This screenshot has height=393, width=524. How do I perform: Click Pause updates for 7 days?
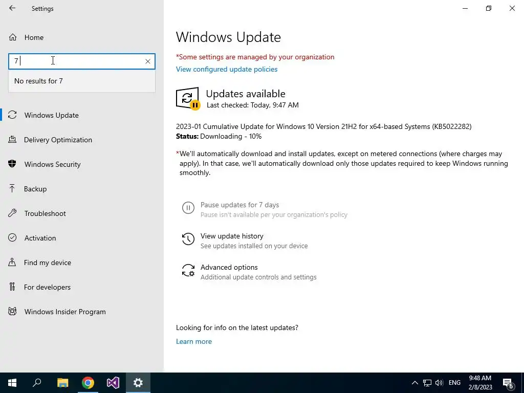239,205
